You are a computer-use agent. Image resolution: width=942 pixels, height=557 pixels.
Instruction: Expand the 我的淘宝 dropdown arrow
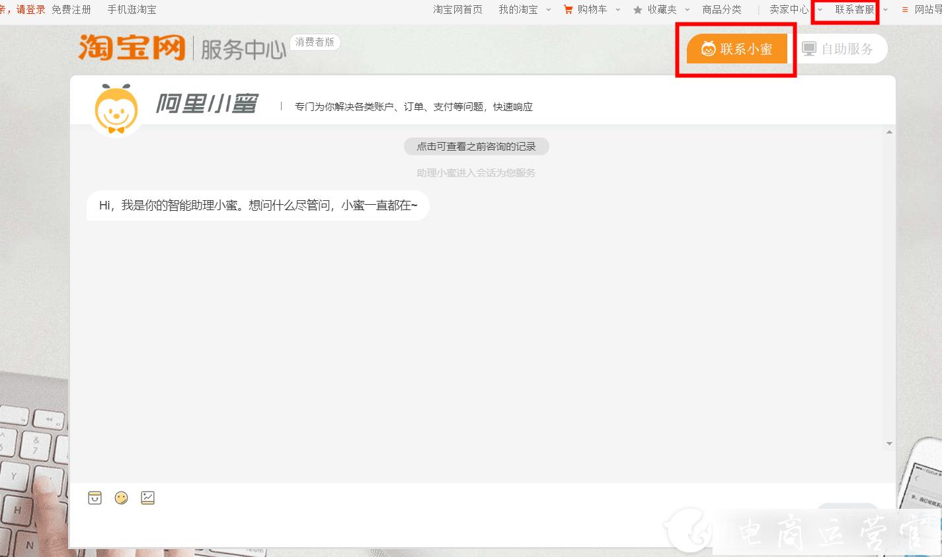[x=548, y=10]
